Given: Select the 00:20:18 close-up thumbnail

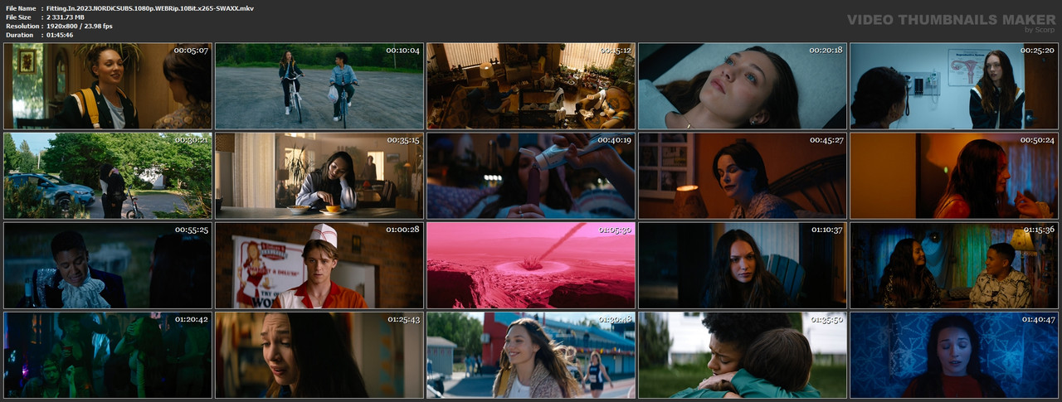Looking at the screenshot, I should click(743, 86).
